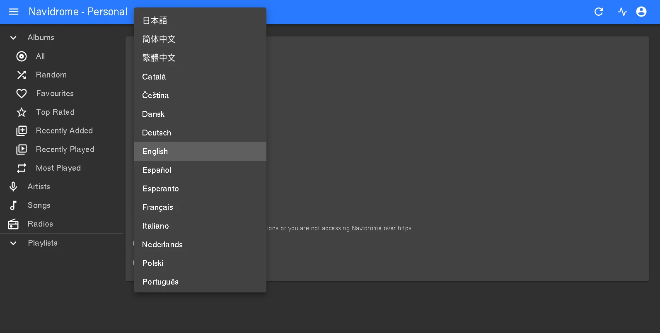660x333 pixels.
Task: Choose Nederlands from the language list
Action: pos(200,244)
